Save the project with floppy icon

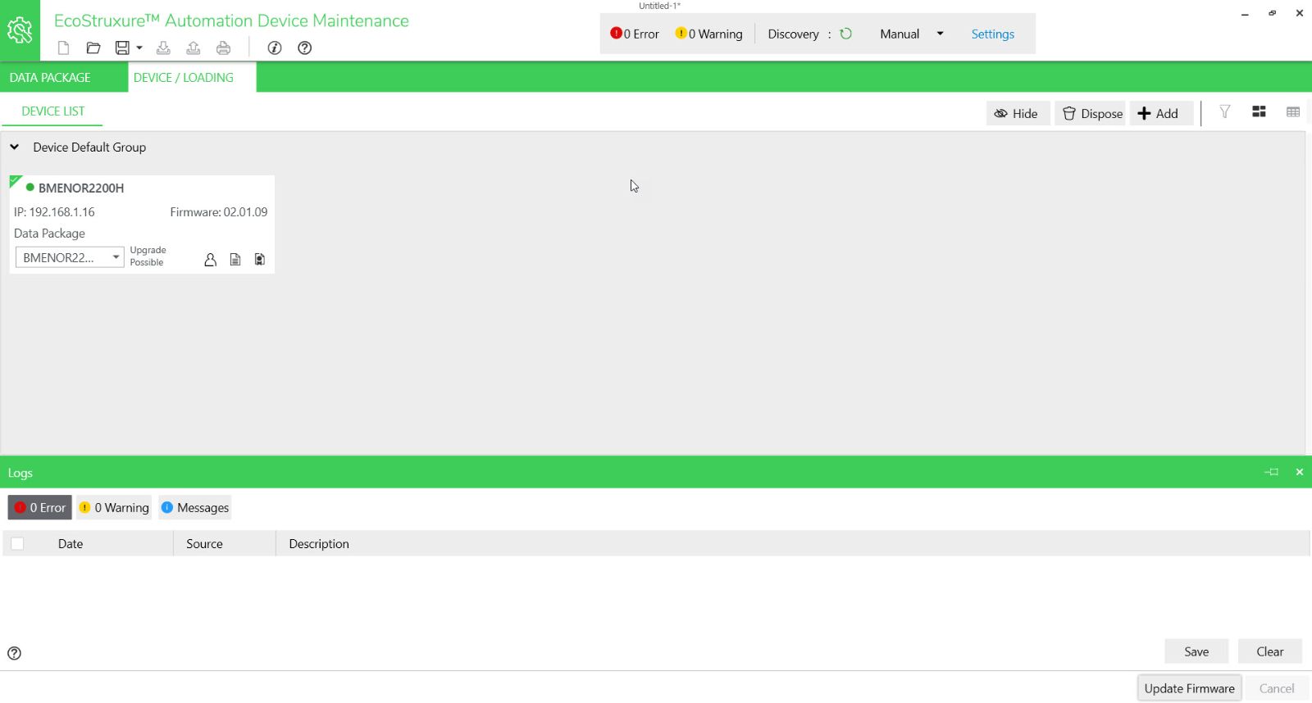122,48
